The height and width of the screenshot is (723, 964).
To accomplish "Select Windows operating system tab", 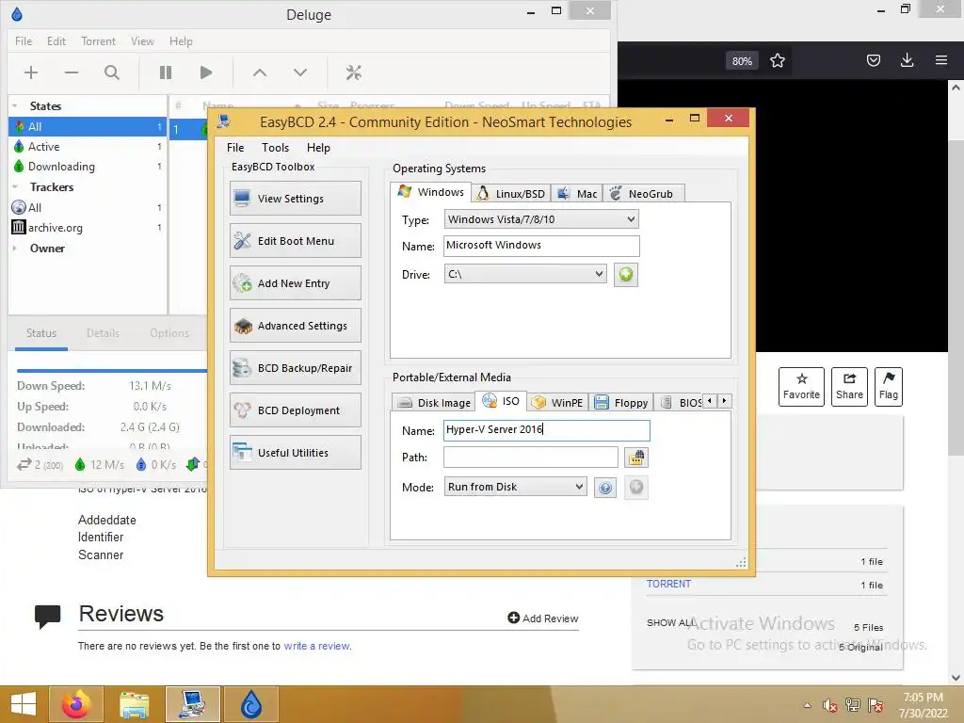I will [431, 192].
